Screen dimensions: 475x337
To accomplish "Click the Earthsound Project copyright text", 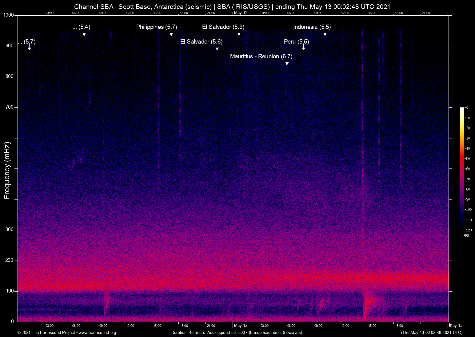I will tap(46, 333).
